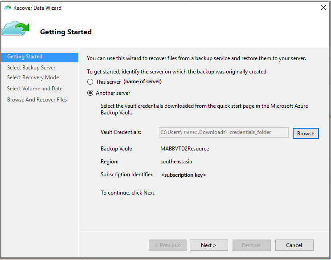Click the "(name of server)" text
The image size is (331, 260).
tap(143, 81)
